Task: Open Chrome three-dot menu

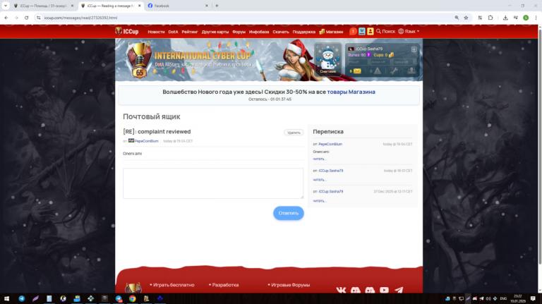Action: [536, 18]
